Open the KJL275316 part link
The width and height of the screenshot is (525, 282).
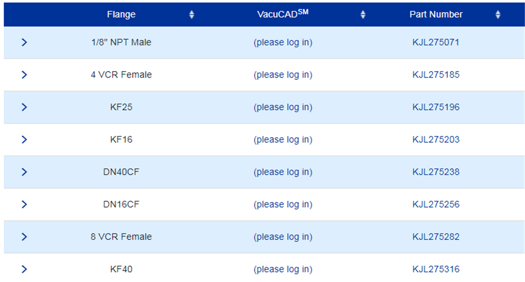tap(436, 269)
